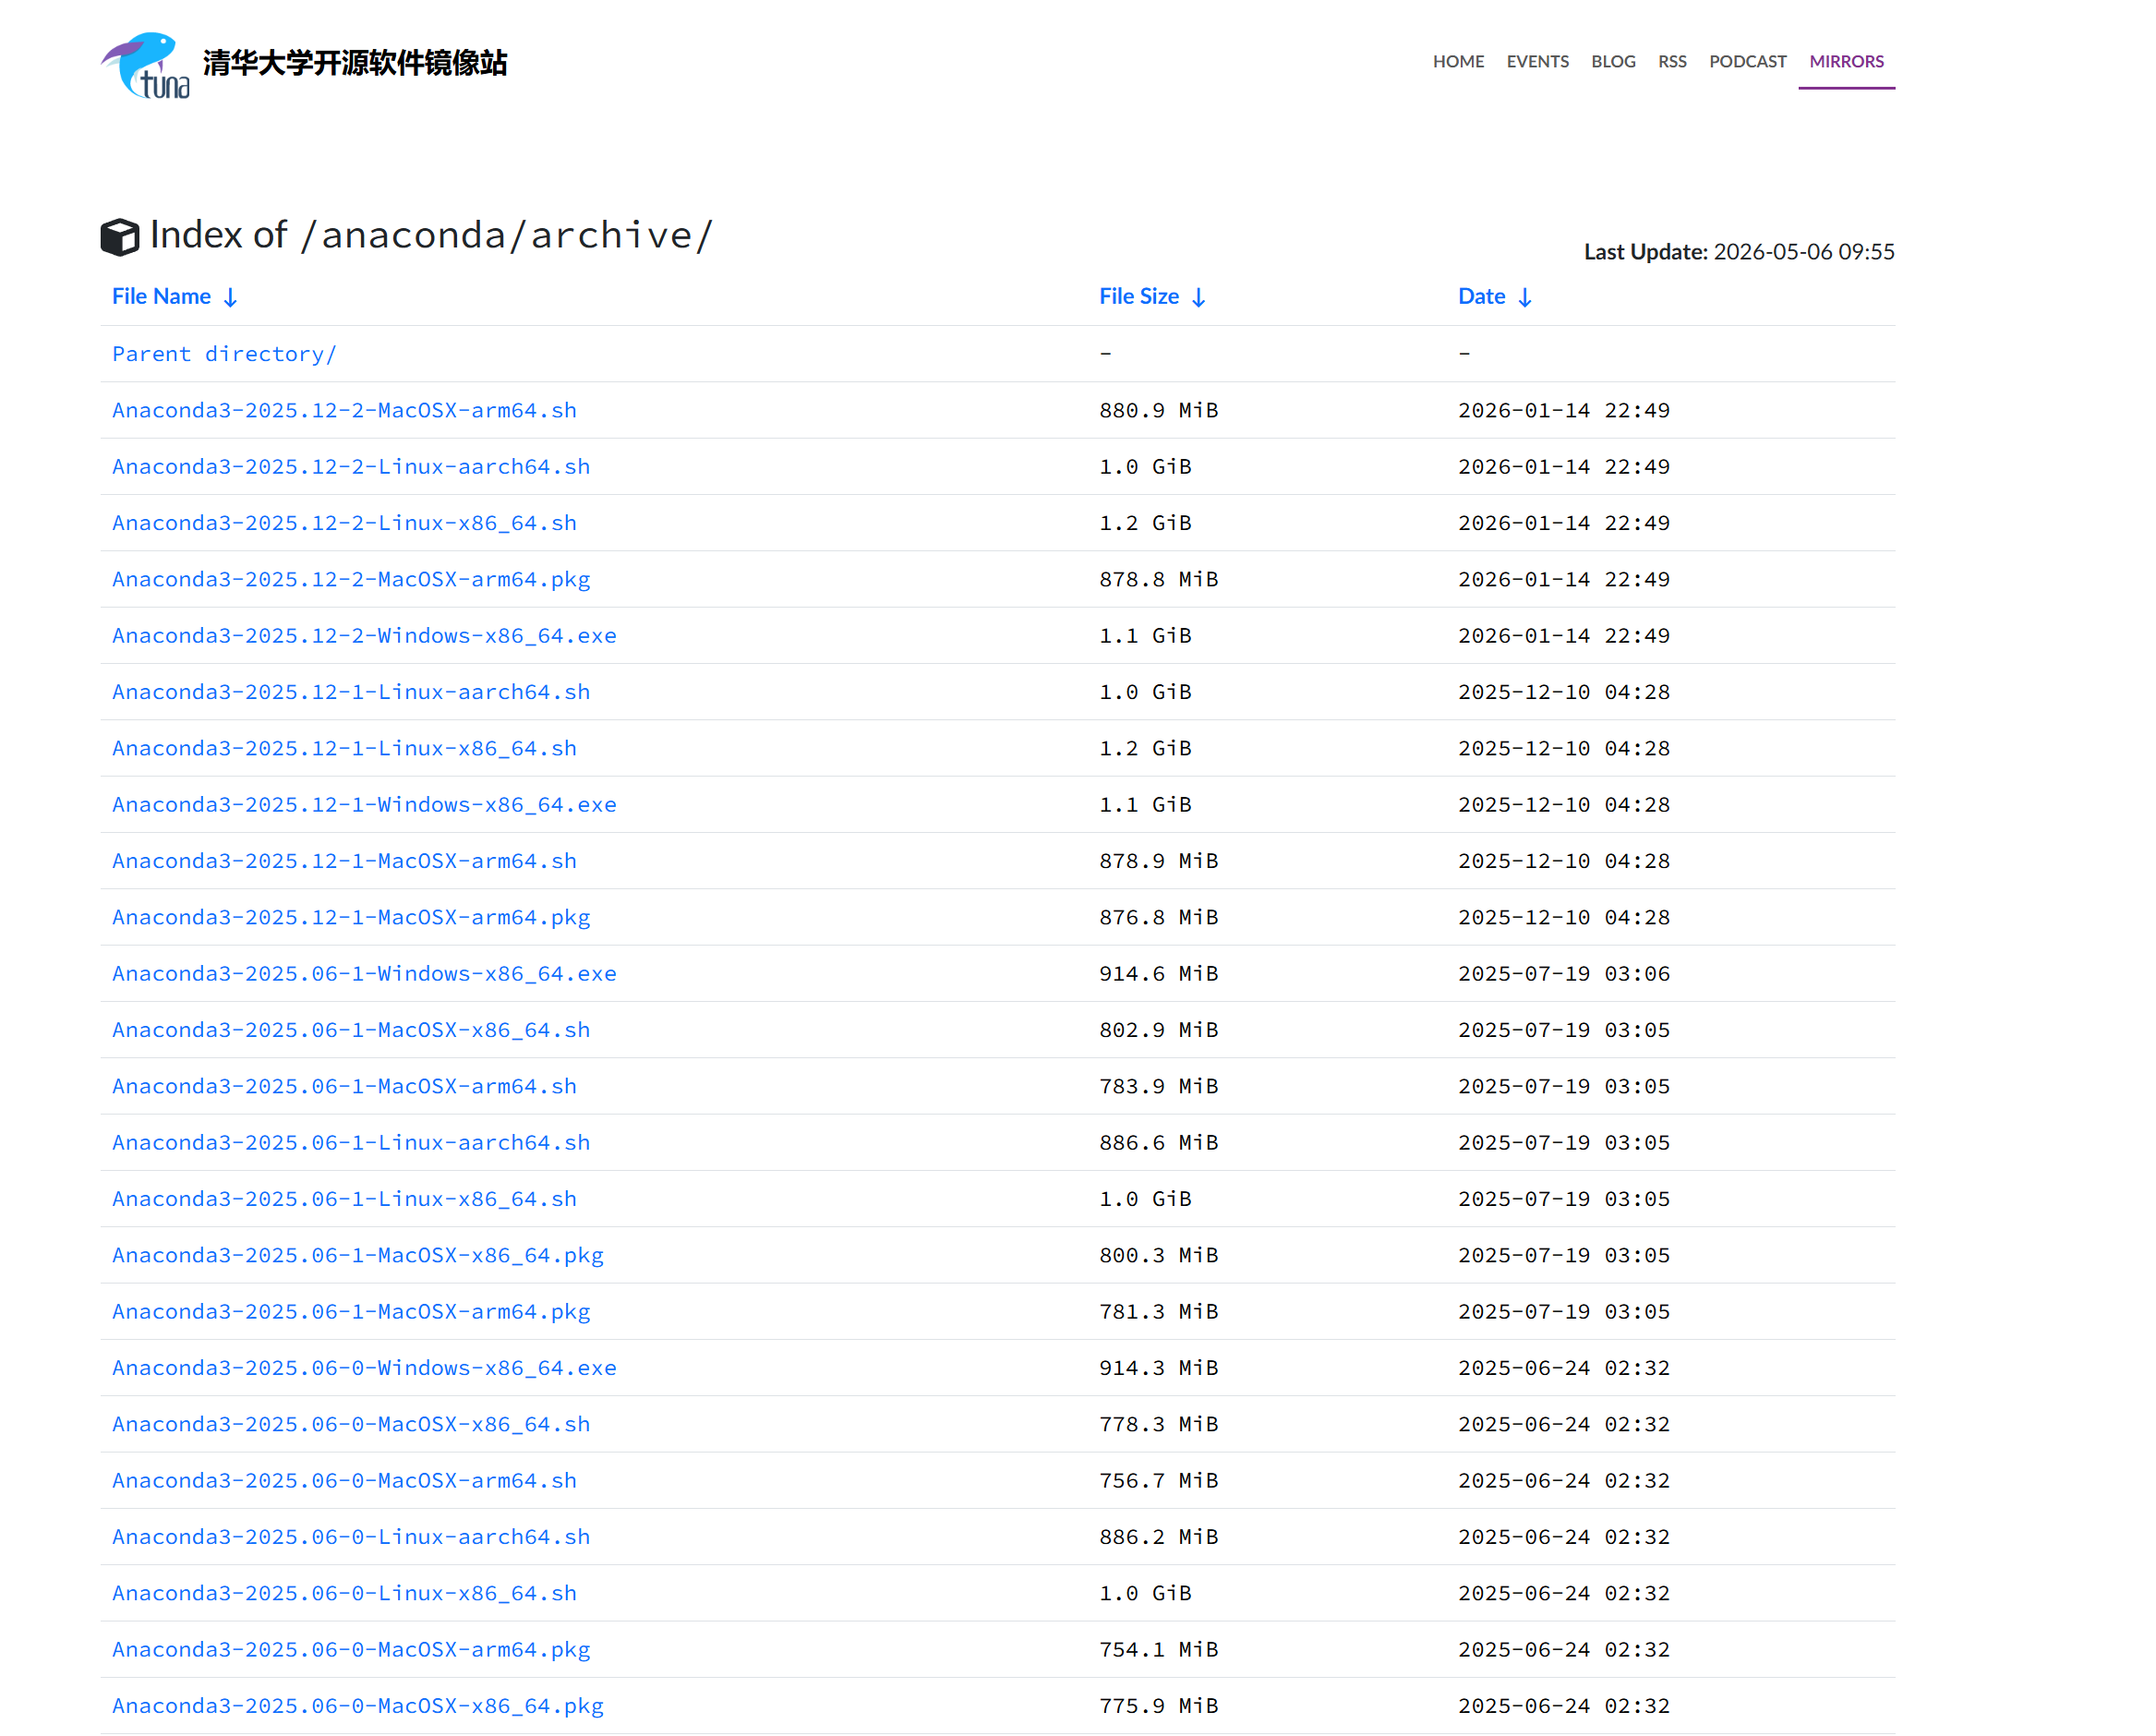Click the 886.2 MiB size cell
The image size is (2156, 1736).
tap(1158, 1537)
